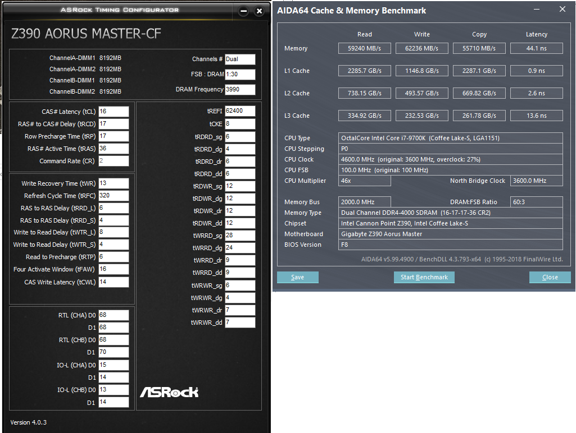Viewport: 576px width, 433px height.
Task: Click the Memory Latency result 44.1 ns
Action: tap(536, 48)
